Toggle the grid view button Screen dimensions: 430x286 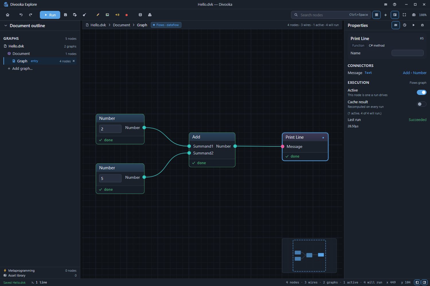tap(376, 15)
